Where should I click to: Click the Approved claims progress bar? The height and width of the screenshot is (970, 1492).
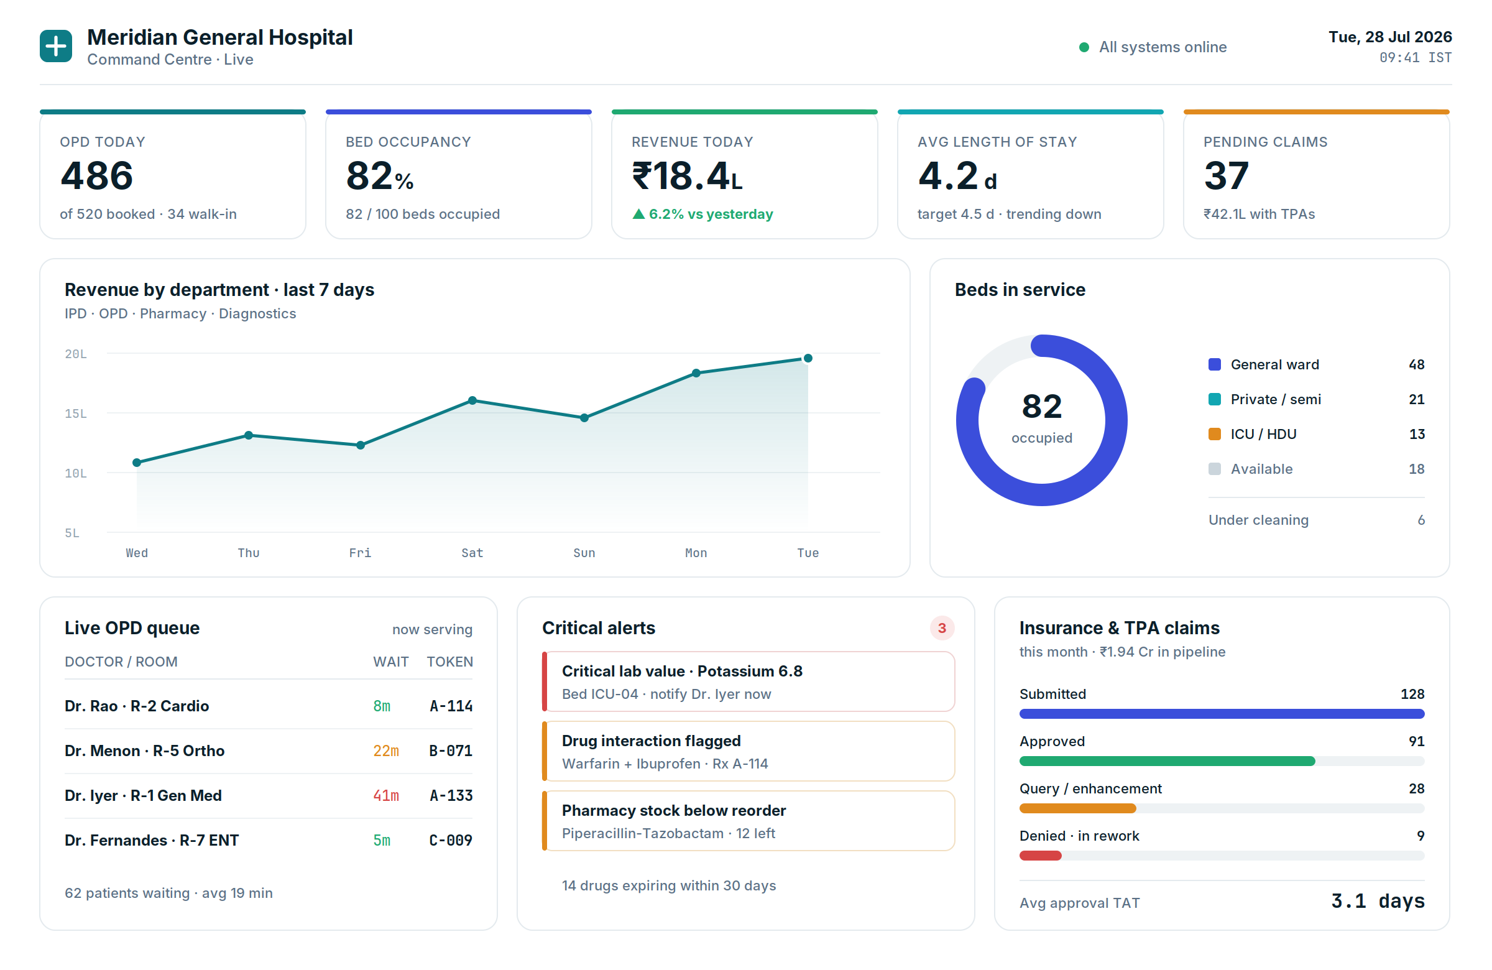click(x=1222, y=761)
